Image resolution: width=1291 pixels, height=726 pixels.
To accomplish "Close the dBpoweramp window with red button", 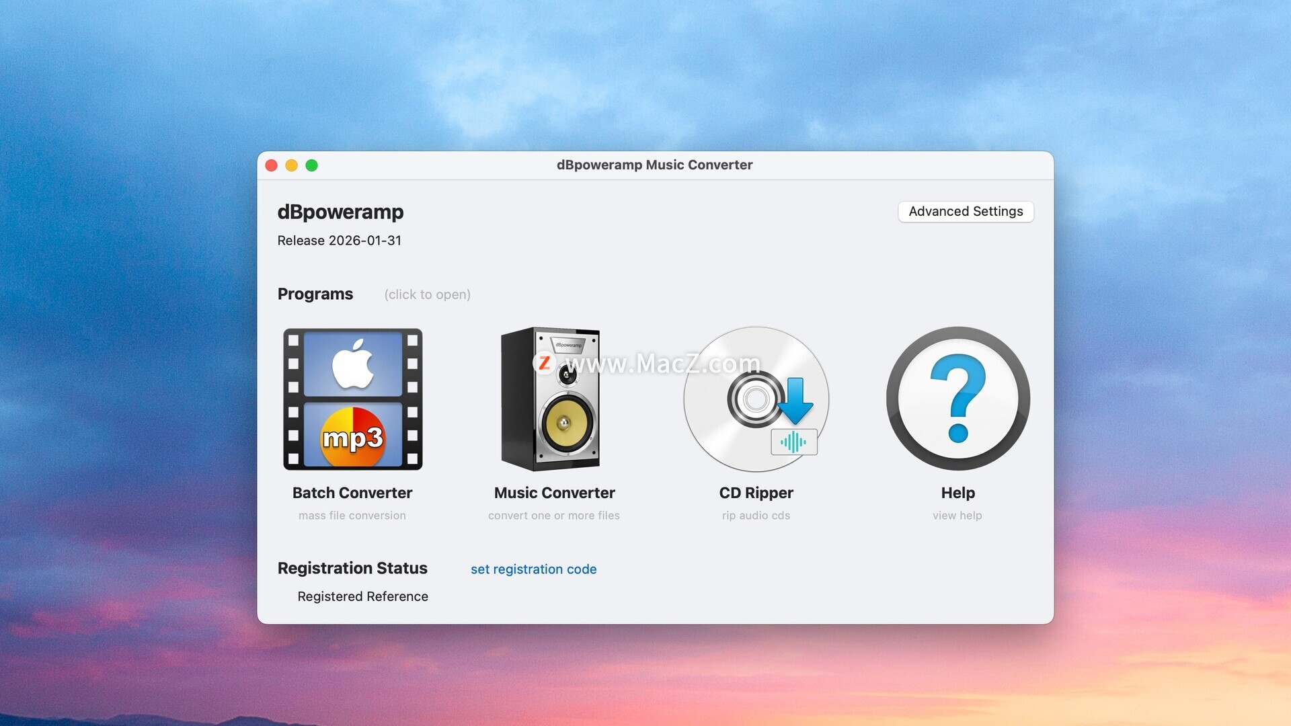I will click(x=272, y=165).
